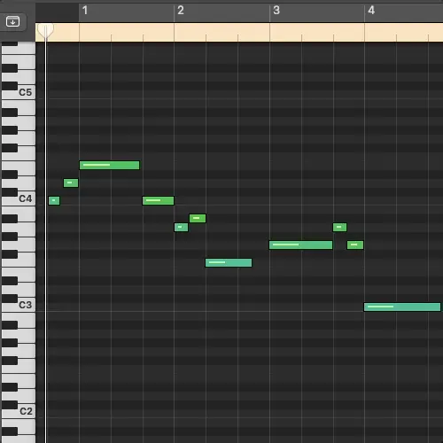Click the beige region header strip in bar 2
Image resolution: width=443 pixels, height=443 pixels.
click(x=221, y=32)
